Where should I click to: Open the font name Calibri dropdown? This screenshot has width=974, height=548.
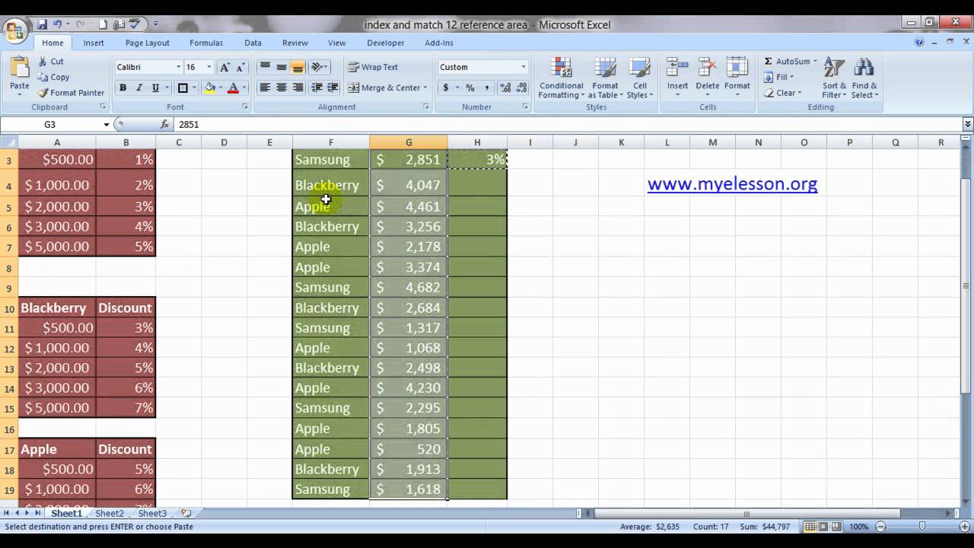point(178,67)
